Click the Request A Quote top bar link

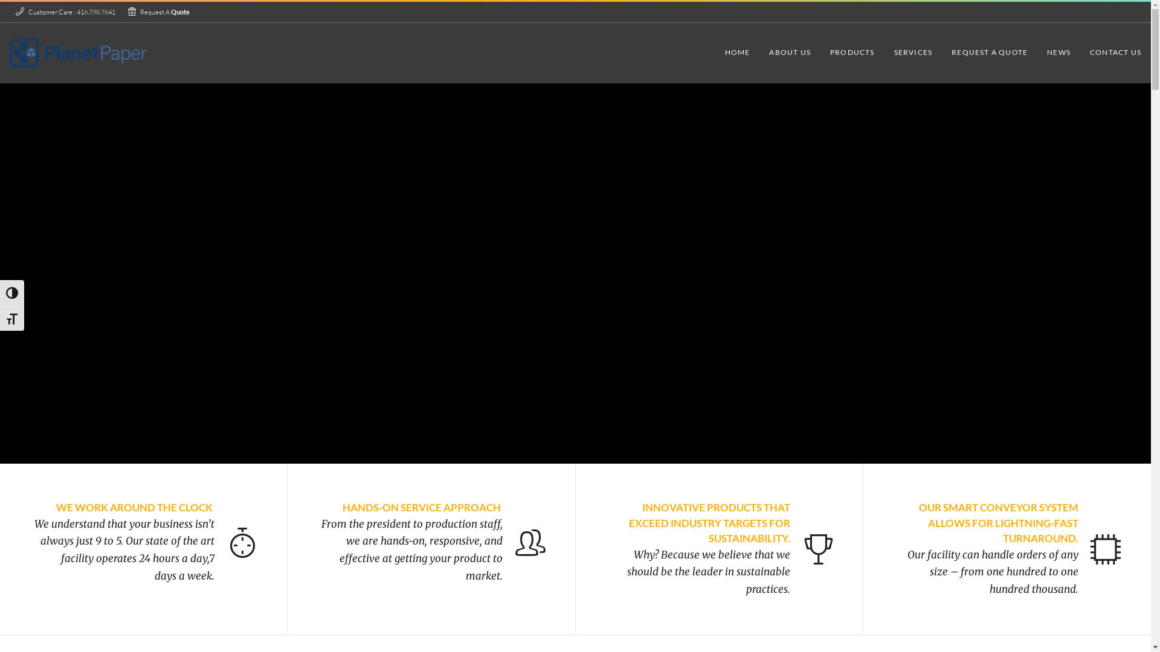coord(164,12)
